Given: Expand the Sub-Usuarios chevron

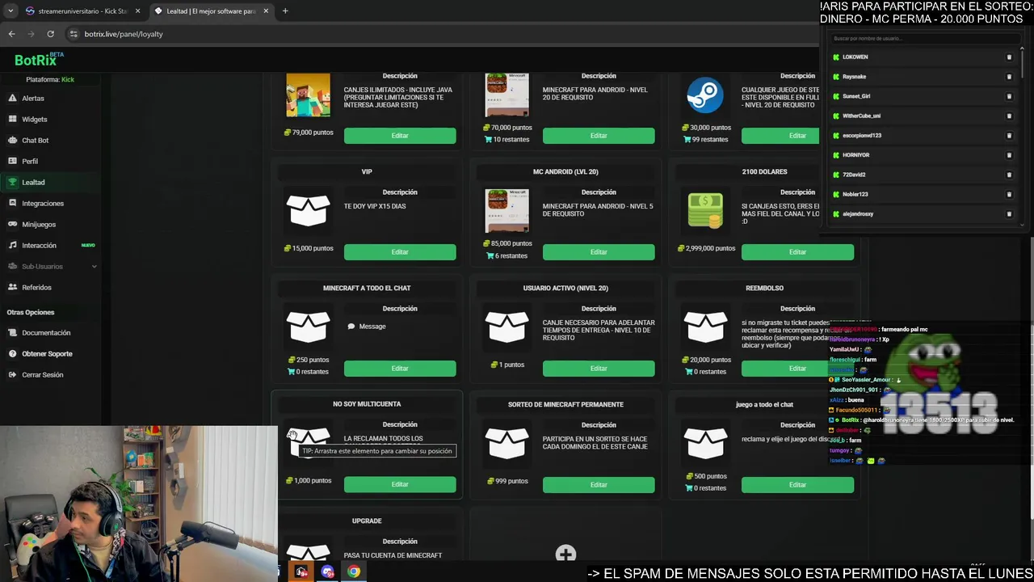Looking at the screenshot, I should (94, 266).
